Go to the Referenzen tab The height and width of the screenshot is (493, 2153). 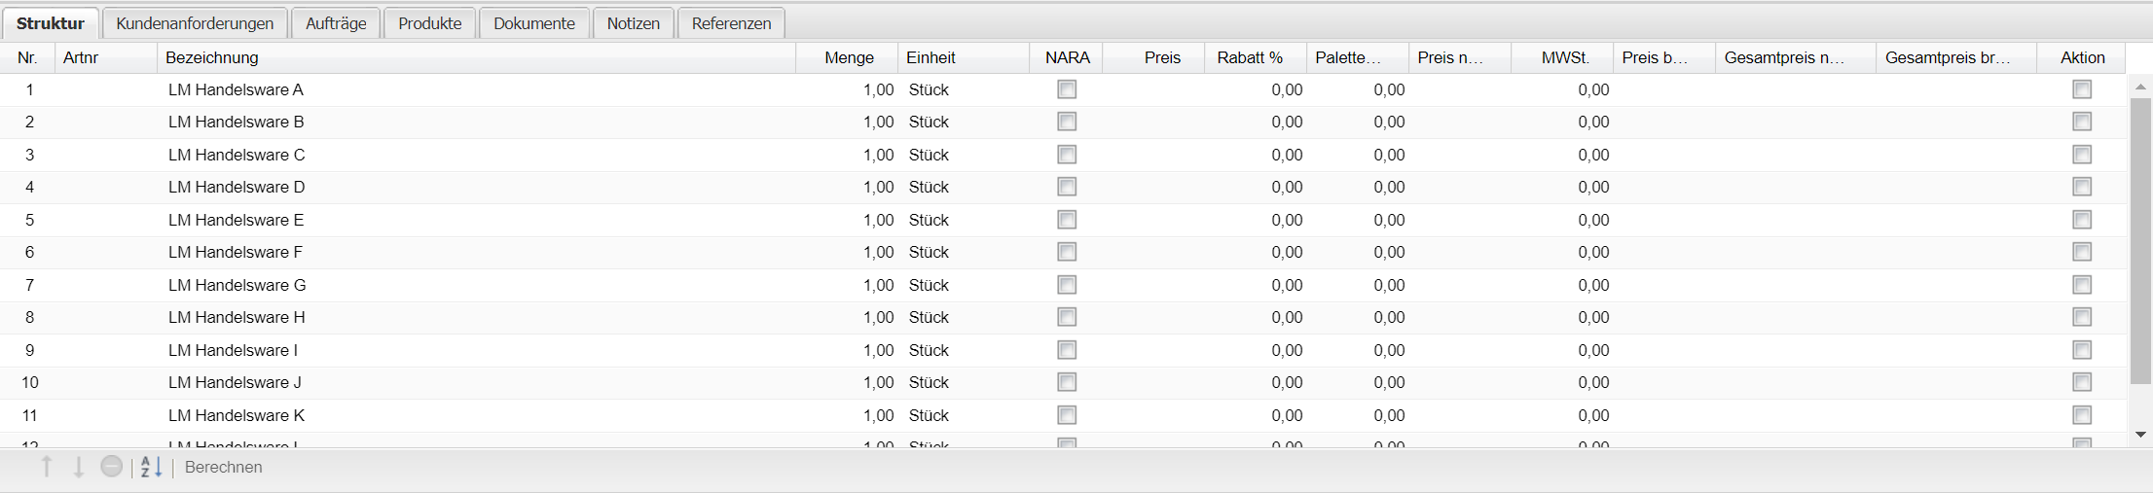[x=731, y=23]
